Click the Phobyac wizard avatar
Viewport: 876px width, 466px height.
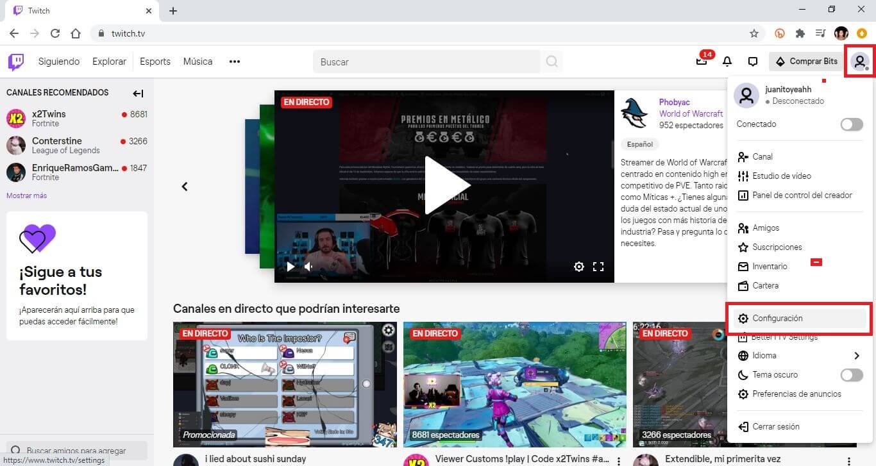point(634,113)
